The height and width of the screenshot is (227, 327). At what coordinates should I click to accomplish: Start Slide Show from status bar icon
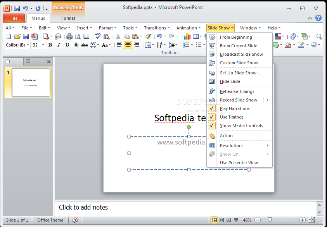tap(236, 220)
